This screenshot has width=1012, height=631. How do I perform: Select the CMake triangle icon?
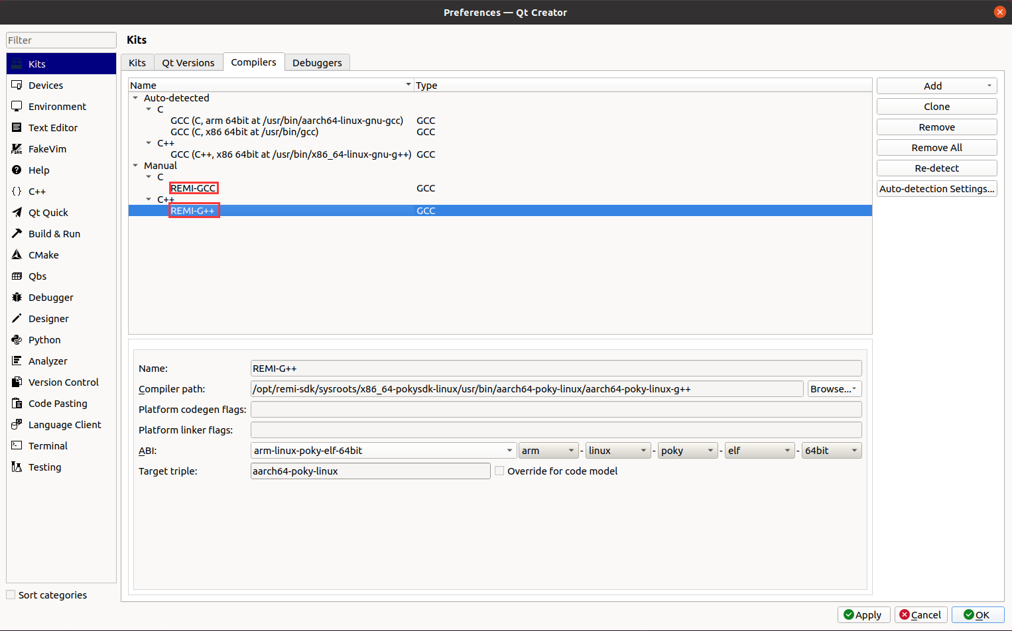coord(17,255)
